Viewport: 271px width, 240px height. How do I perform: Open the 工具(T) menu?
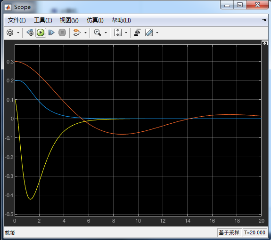43,20
